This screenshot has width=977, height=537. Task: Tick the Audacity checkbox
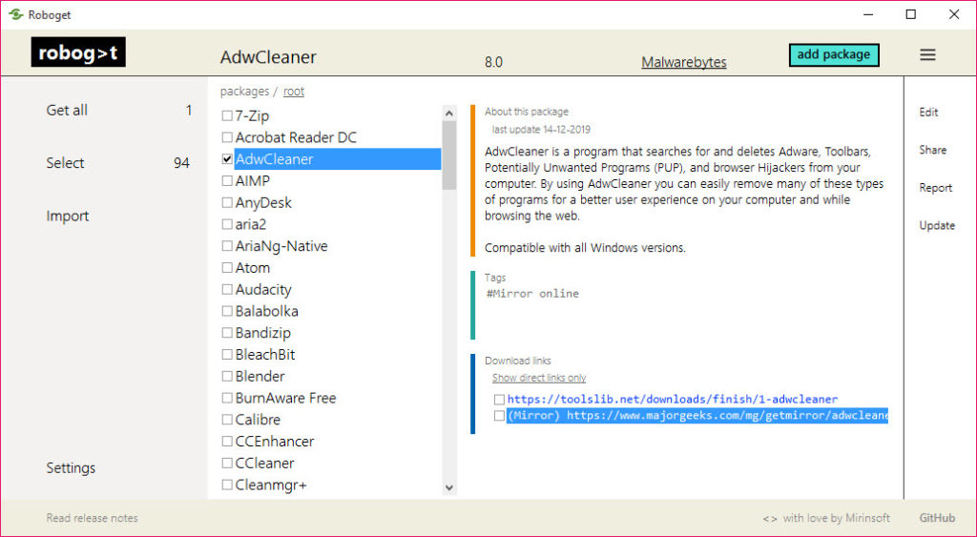click(x=227, y=290)
